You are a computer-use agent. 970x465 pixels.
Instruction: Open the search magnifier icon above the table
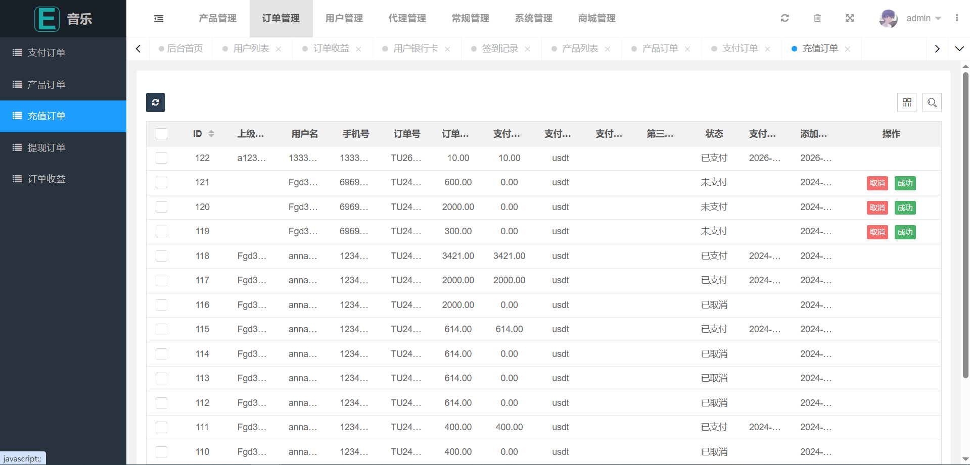tap(932, 102)
